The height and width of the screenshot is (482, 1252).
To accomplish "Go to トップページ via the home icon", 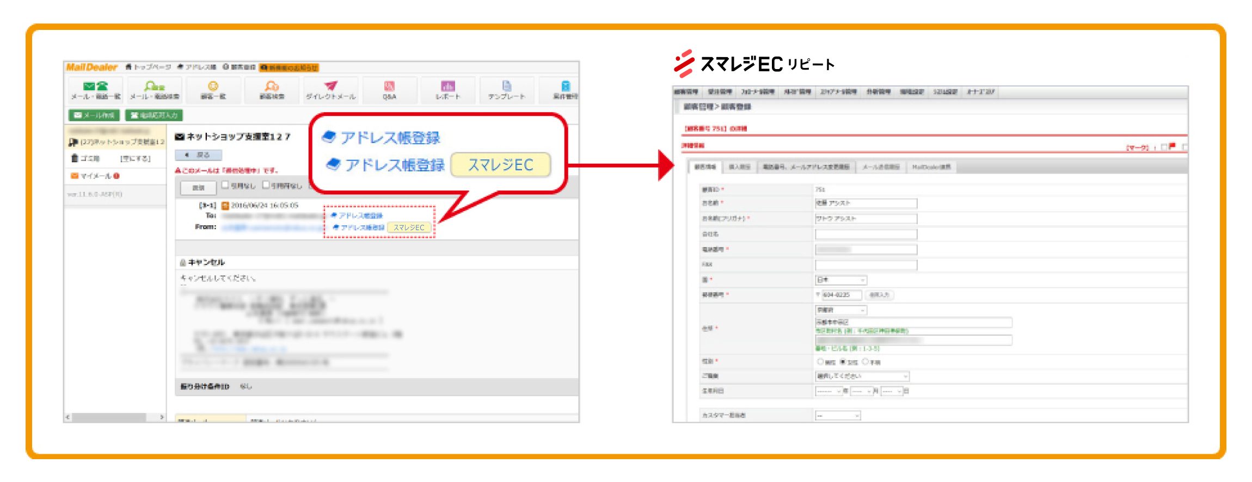I will click(x=148, y=67).
